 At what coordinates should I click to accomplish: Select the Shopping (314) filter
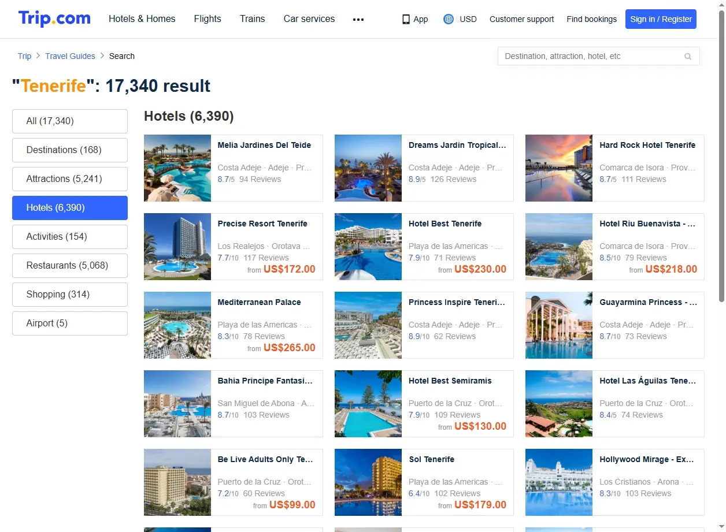[70, 295]
